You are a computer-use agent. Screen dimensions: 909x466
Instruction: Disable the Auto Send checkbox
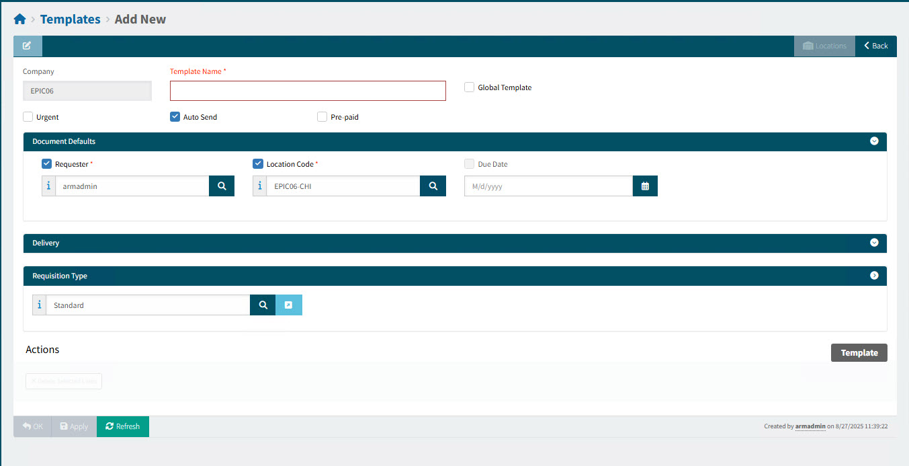click(175, 116)
